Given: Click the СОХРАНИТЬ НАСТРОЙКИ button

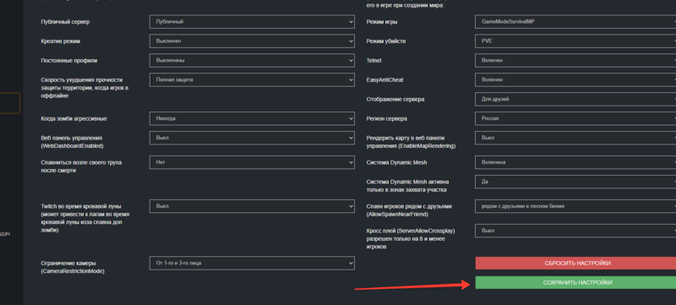Looking at the screenshot, I should coord(575,282).
